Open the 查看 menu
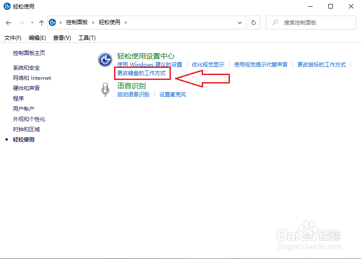 coord(62,38)
